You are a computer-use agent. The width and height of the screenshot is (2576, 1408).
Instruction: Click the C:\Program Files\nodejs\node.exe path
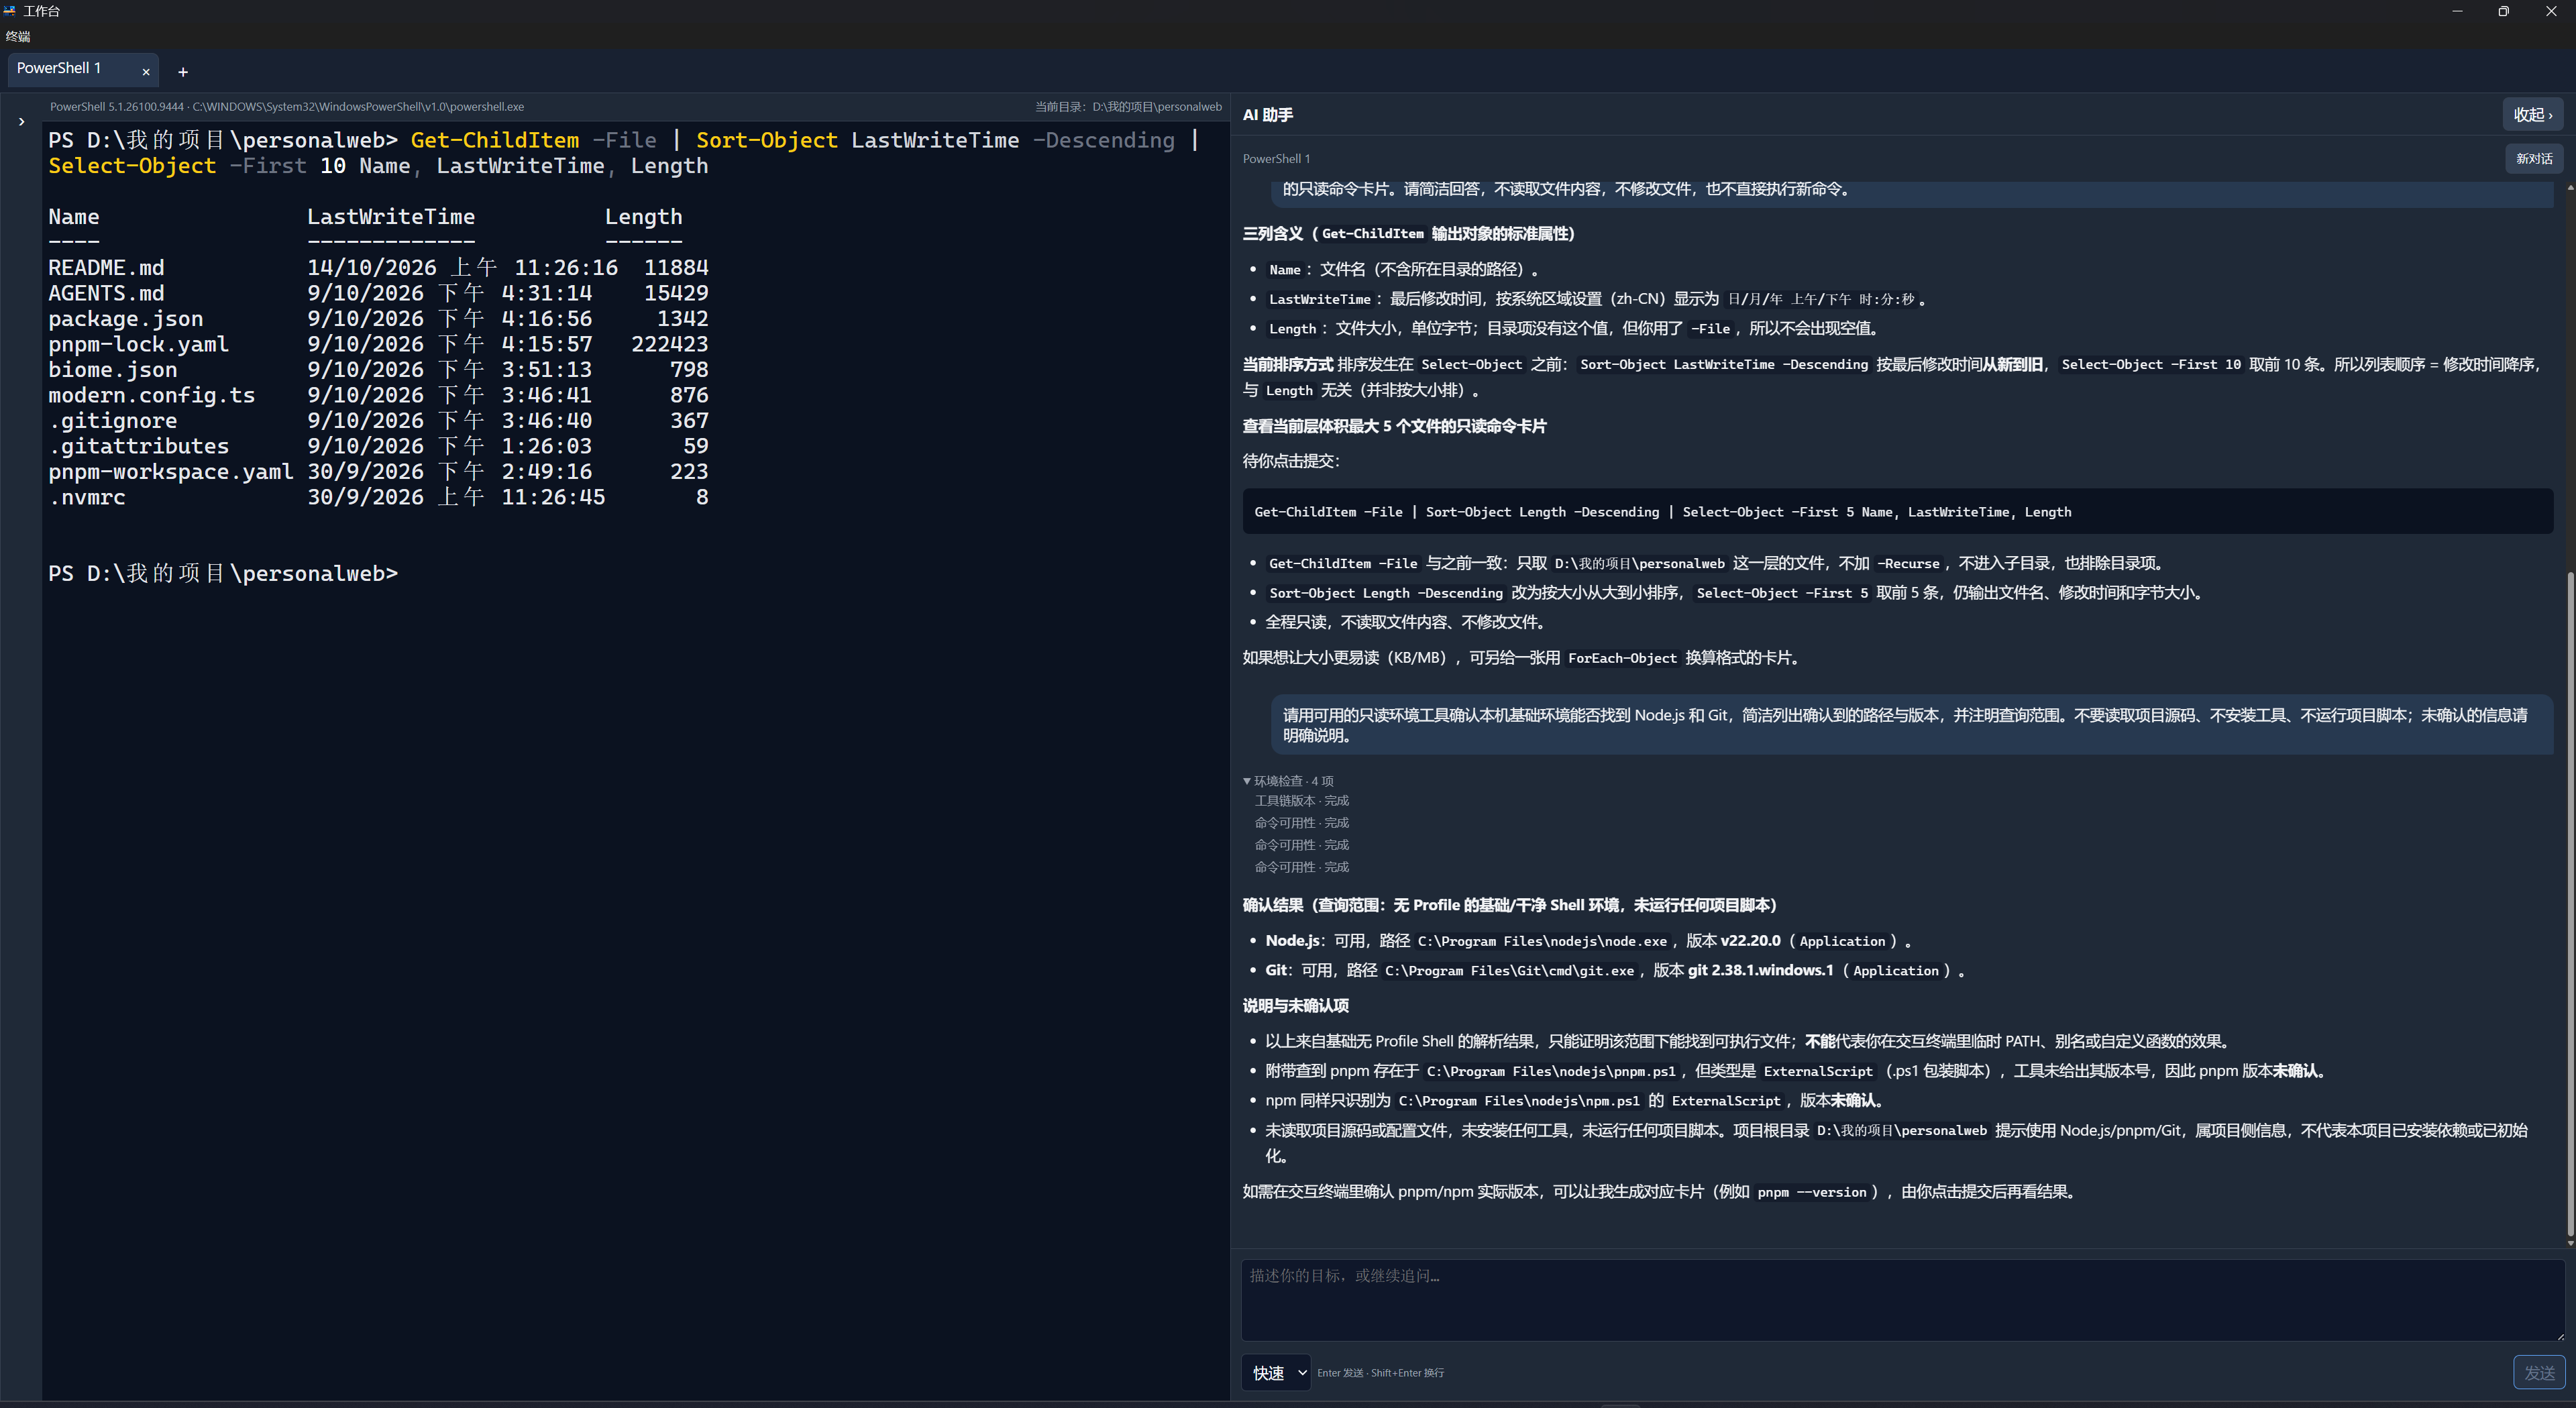pos(1542,942)
